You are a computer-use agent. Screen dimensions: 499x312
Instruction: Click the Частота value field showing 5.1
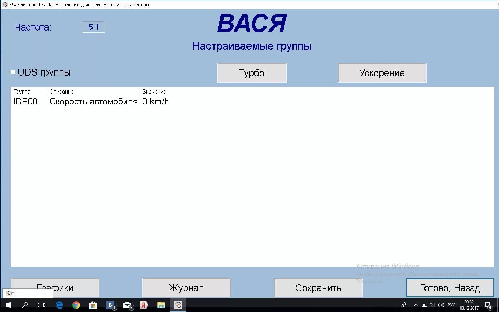point(94,27)
